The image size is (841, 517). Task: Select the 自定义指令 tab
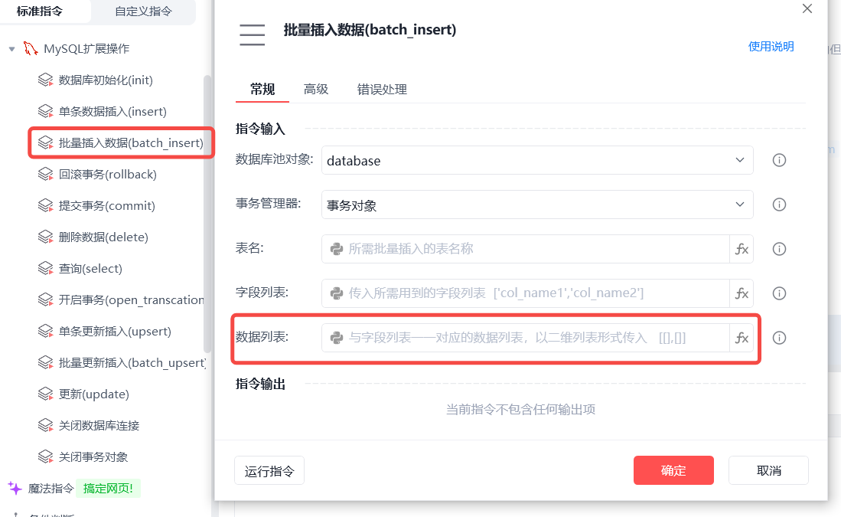[143, 11]
